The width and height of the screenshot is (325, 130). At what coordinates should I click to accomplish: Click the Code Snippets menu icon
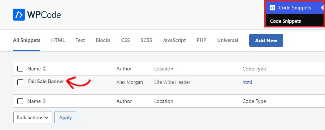click(x=272, y=8)
